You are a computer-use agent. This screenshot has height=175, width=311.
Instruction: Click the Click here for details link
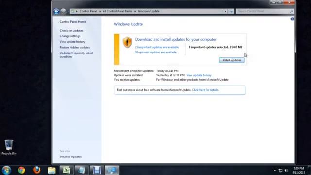tap(206, 90)
